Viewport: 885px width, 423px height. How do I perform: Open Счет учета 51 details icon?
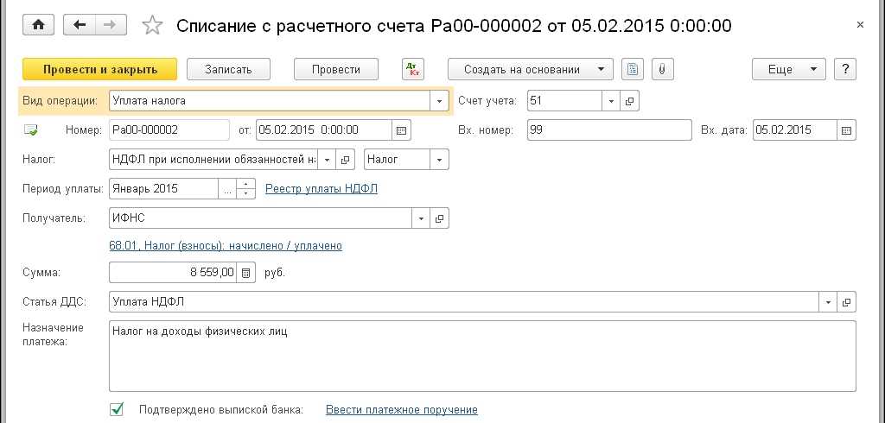pyautogui.click(x=629, y=101)
